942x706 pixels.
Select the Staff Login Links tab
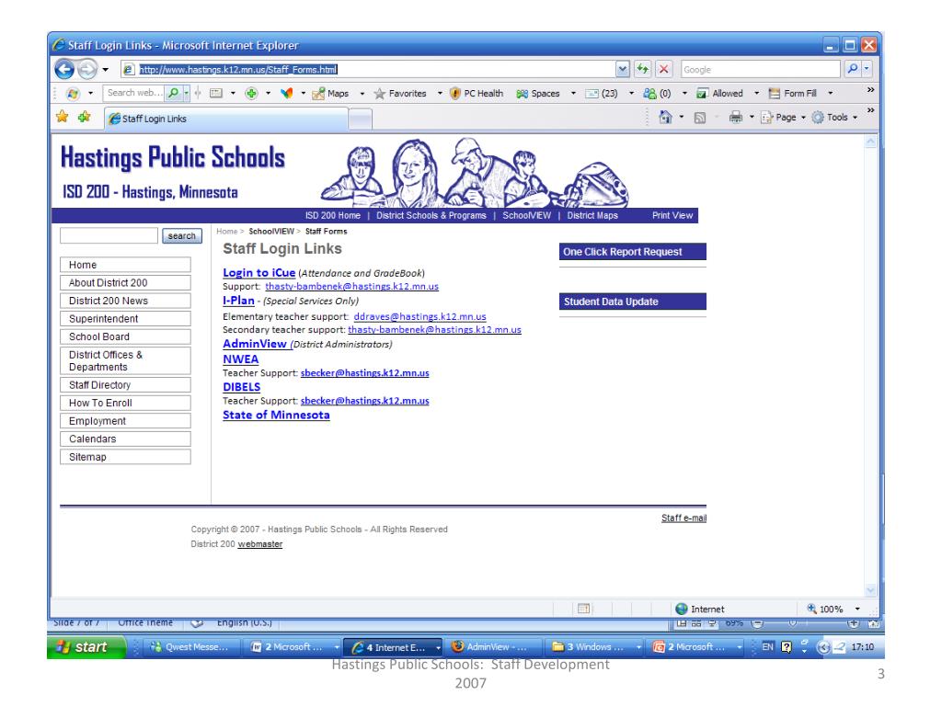click(x=226, y=119)
